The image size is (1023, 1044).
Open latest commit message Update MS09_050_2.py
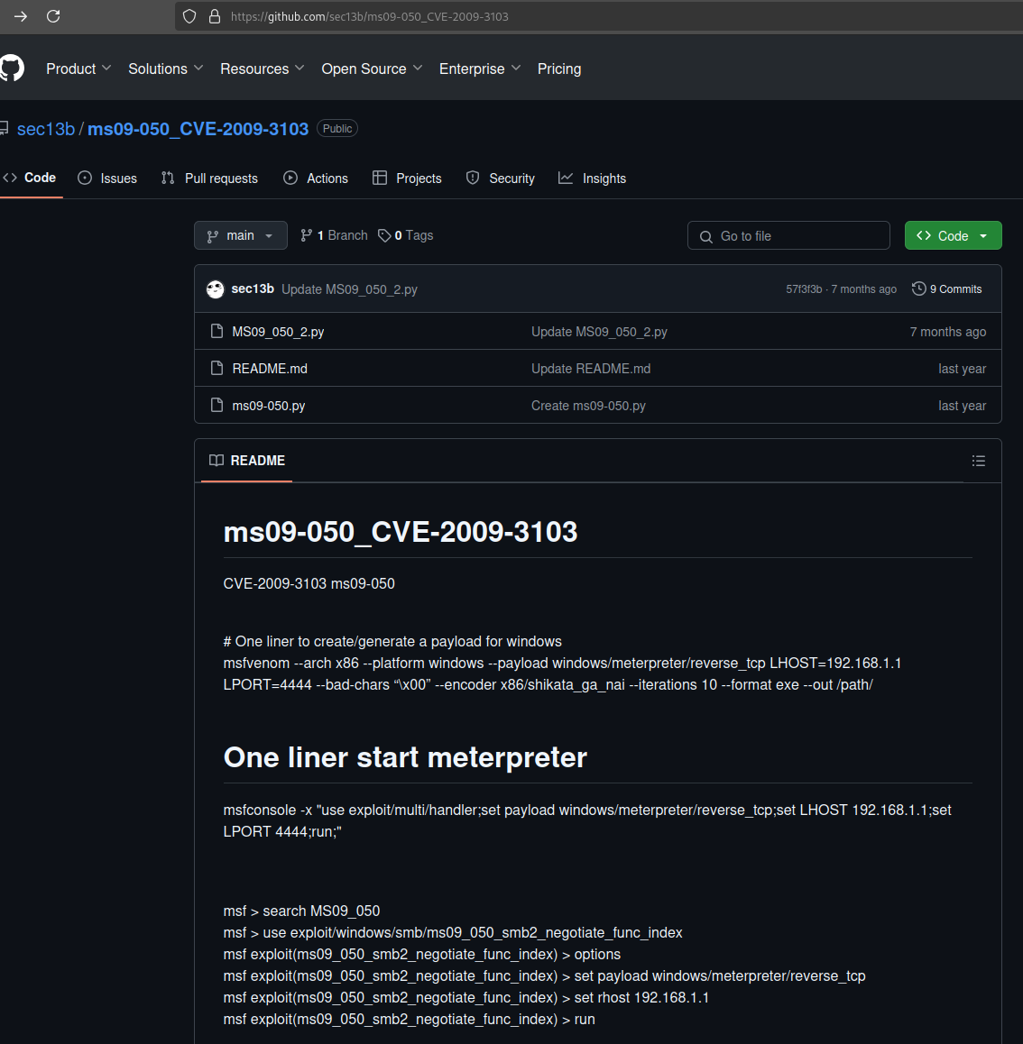[x=350, y=289]
